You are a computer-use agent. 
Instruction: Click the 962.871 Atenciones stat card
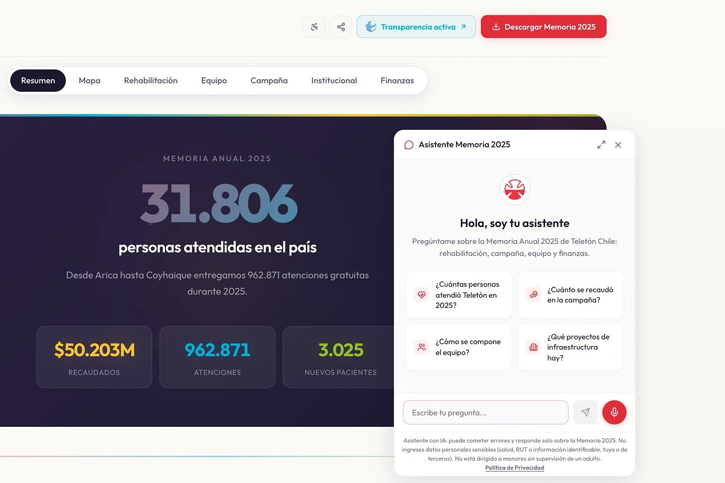tap(217, 357)
